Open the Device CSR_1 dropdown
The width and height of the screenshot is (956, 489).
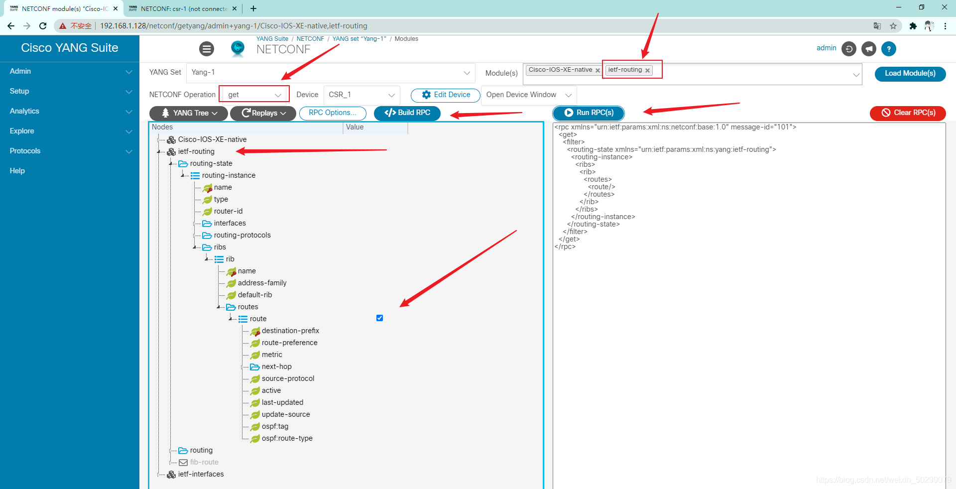(362, 95)
